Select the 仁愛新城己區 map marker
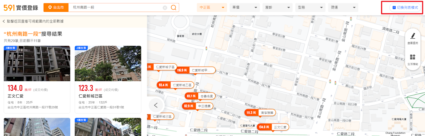The height and width of the screenshot is (136, 425). coord(160,116)
